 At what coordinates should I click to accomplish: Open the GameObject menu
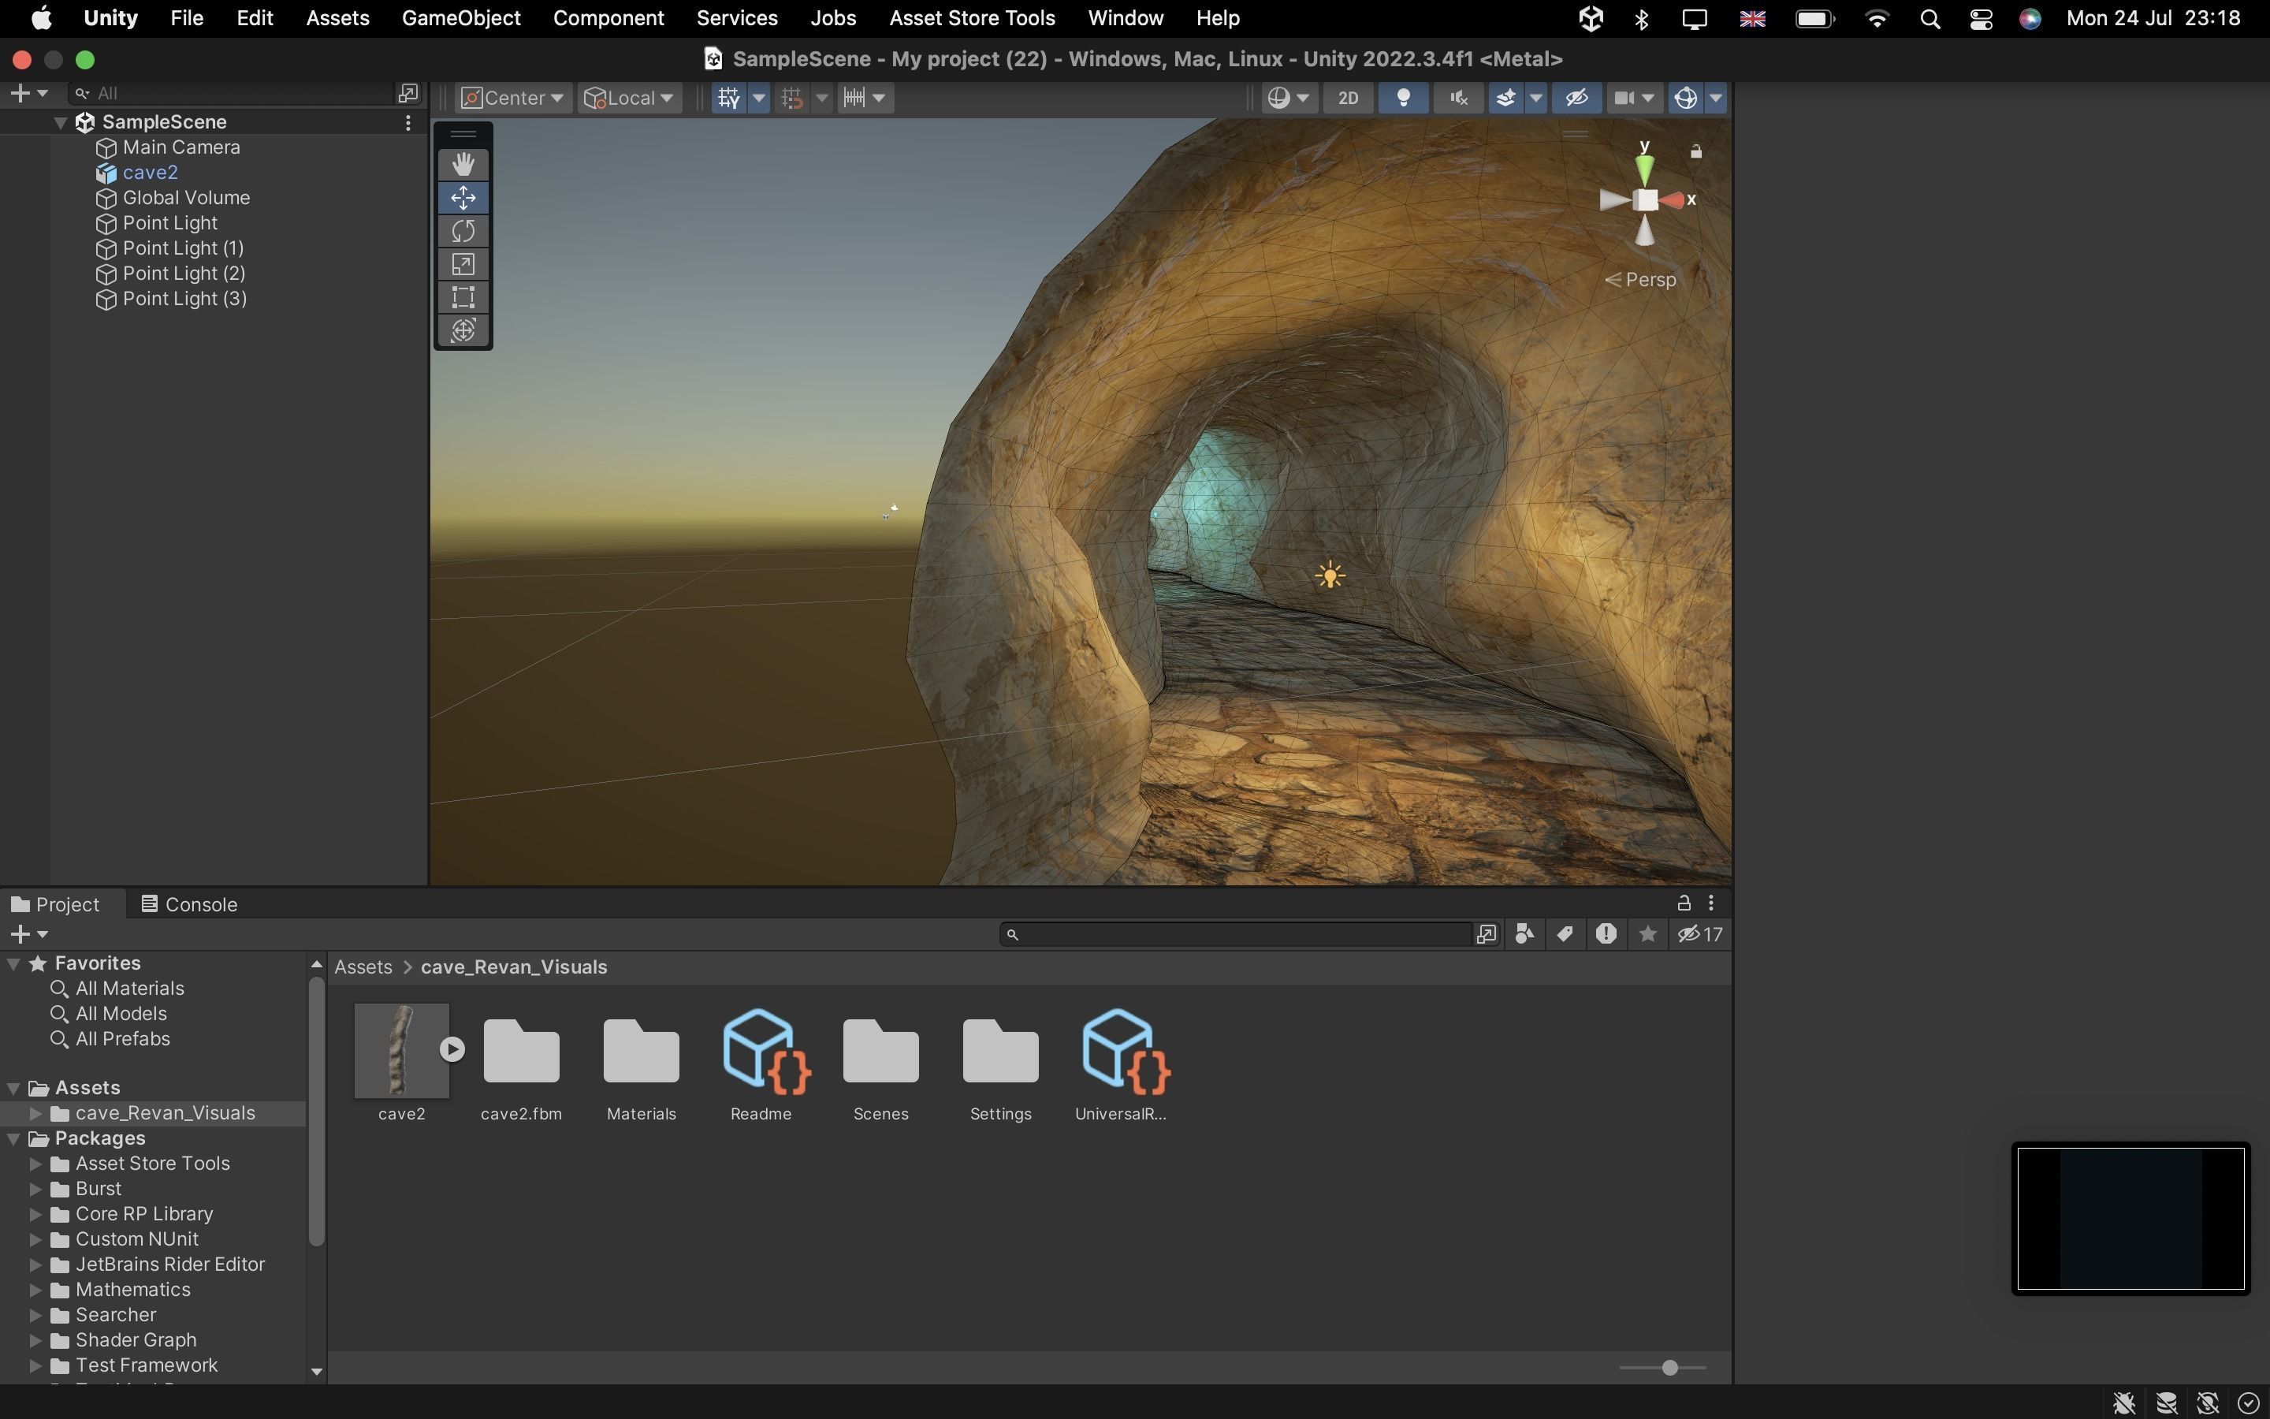(460, 19)
